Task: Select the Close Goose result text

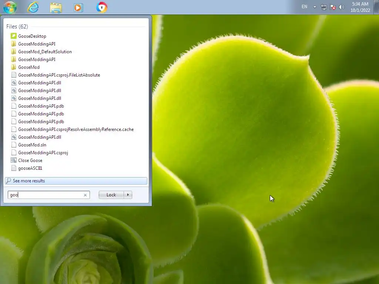Action: pos(30,160)
